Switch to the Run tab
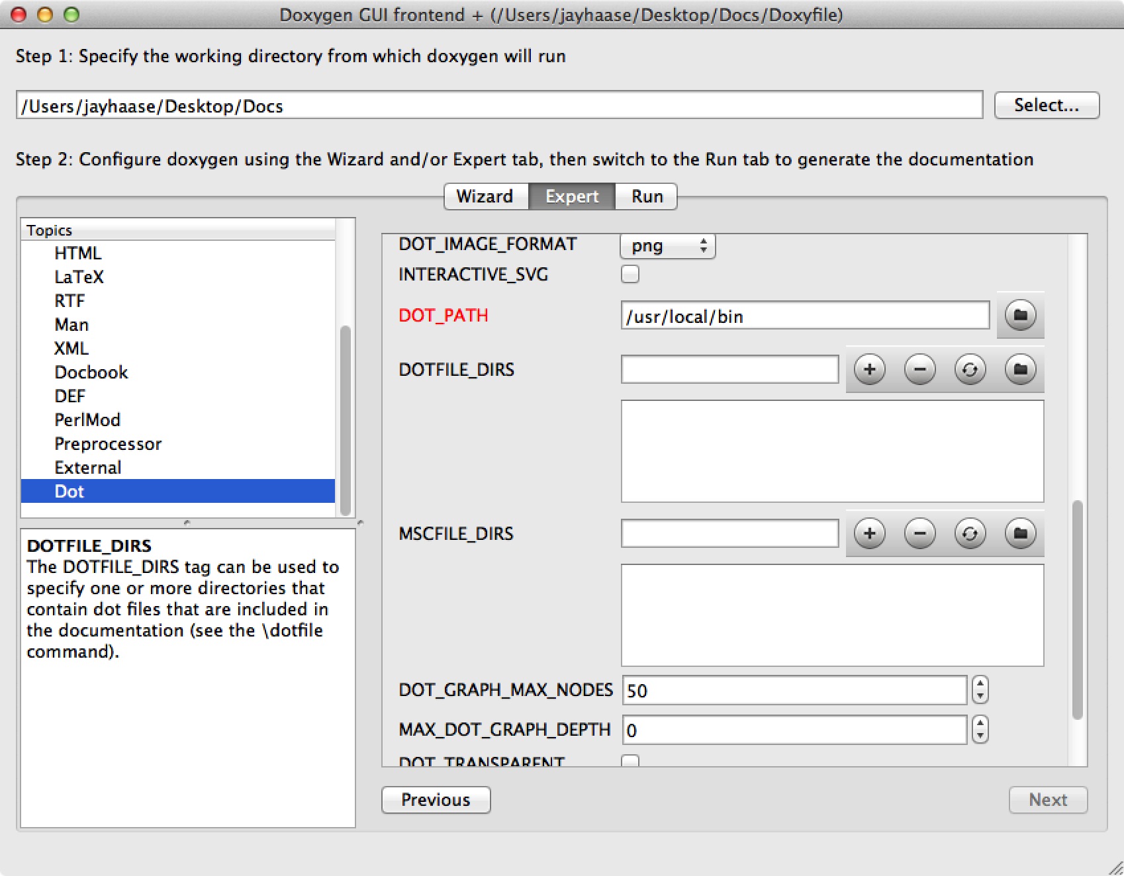This screenshot has height=876, width=1124. pyautogui.click(x=647, y=197)
